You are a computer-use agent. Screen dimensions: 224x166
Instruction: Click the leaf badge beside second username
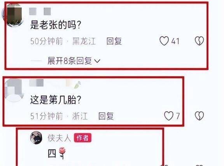(77, 85)
